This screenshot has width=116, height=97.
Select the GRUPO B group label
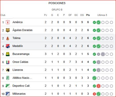tap(57, 10)
